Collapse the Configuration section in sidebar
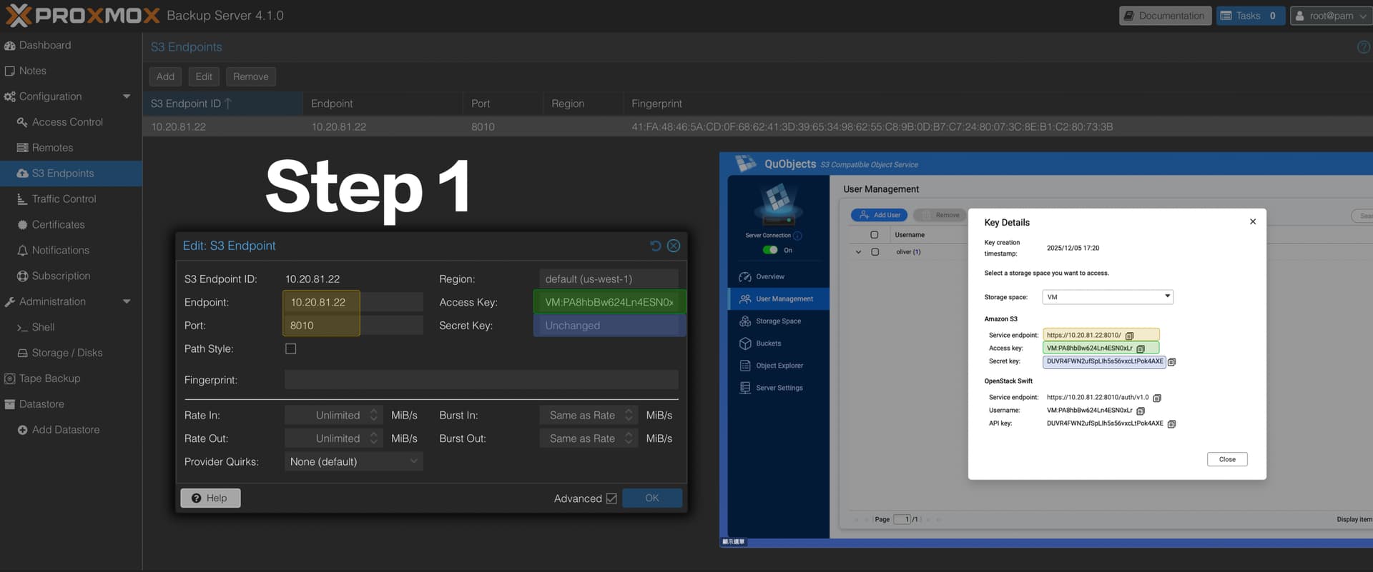The image size is (1373, 572). pos(127,96)
